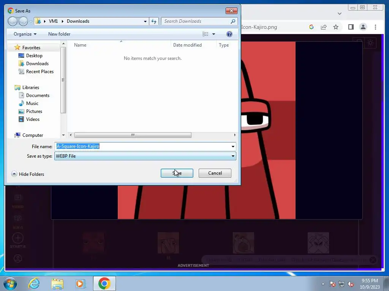Screen dimensions: 389x291
Task: Open the Save as type combo box
Action: 145,156
